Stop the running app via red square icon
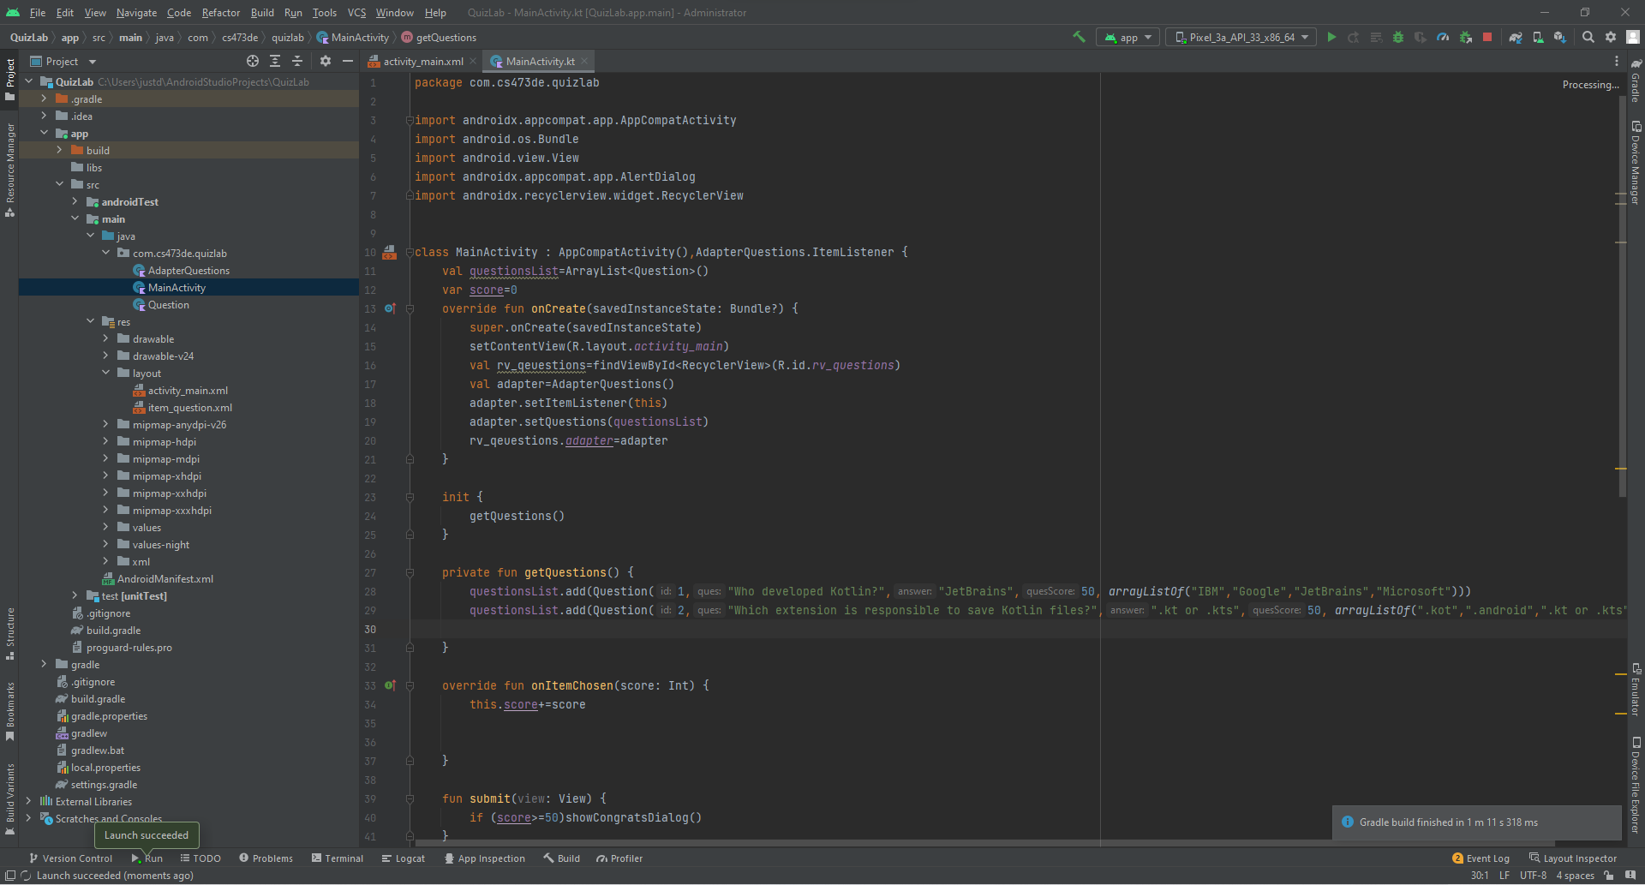Image resolution: width=1645 pixels, height=885 pixels. click(x=1488, y=37)
